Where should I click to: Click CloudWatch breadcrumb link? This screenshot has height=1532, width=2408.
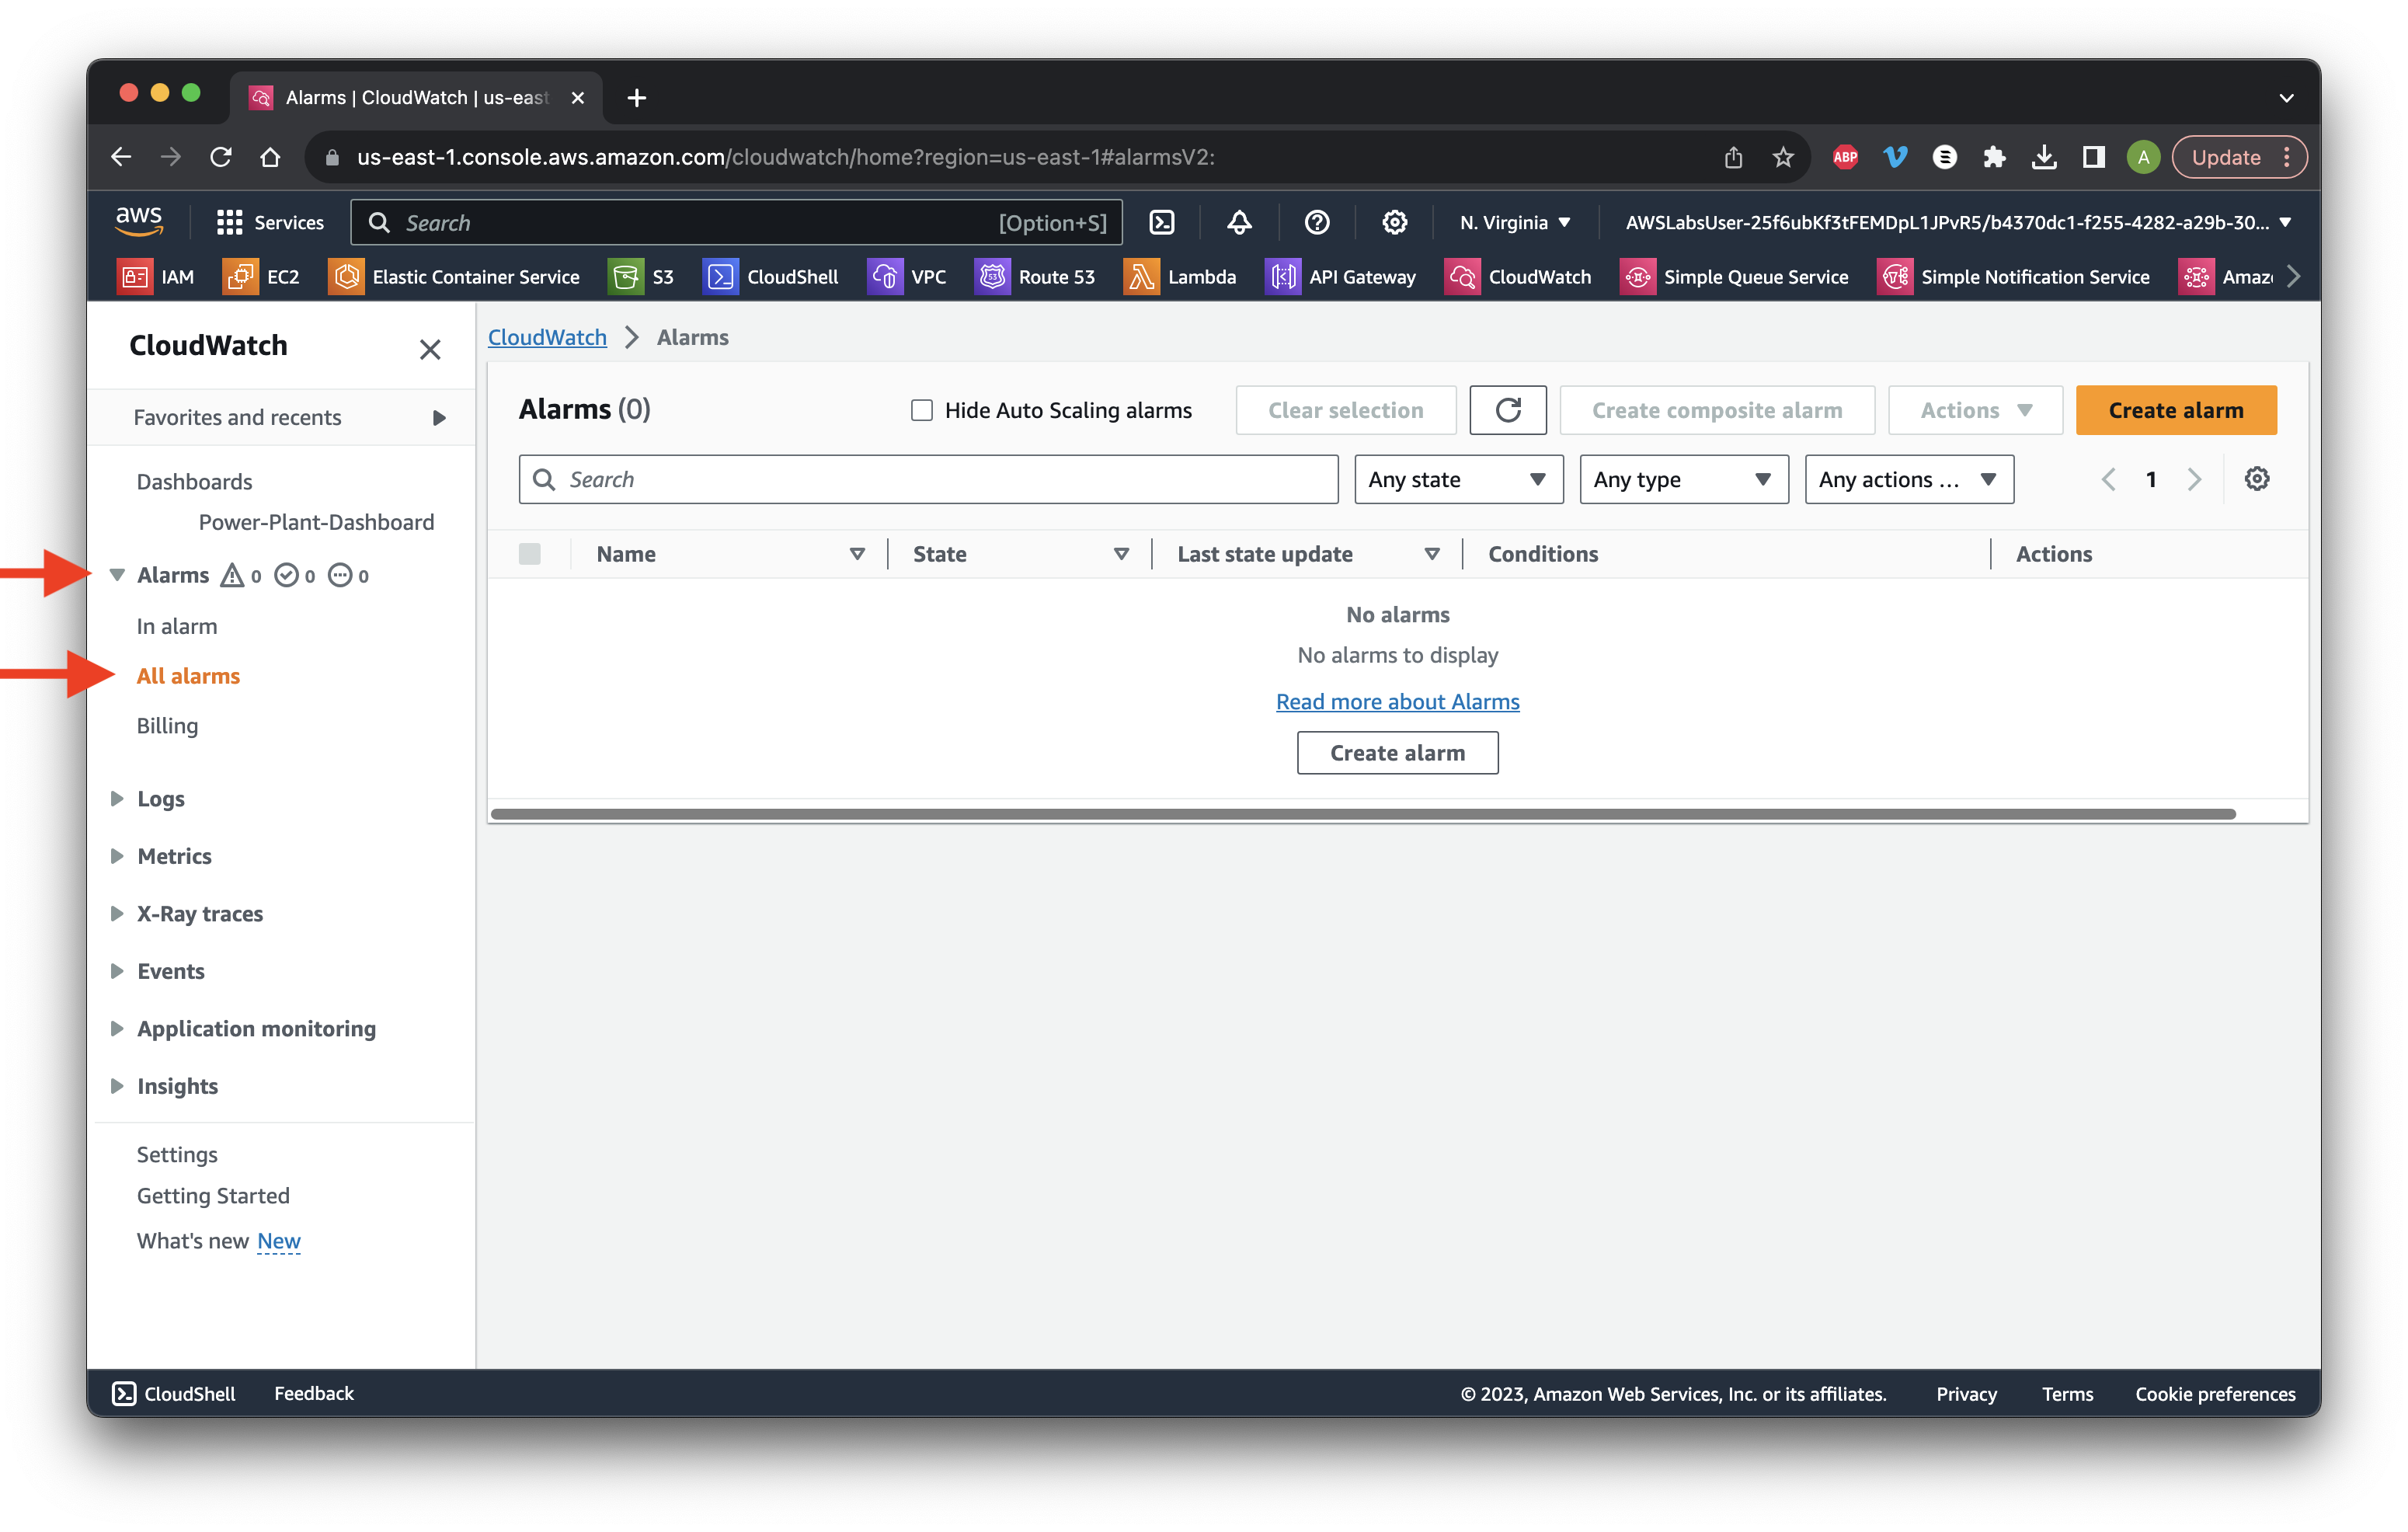click(x=547, y=337)
